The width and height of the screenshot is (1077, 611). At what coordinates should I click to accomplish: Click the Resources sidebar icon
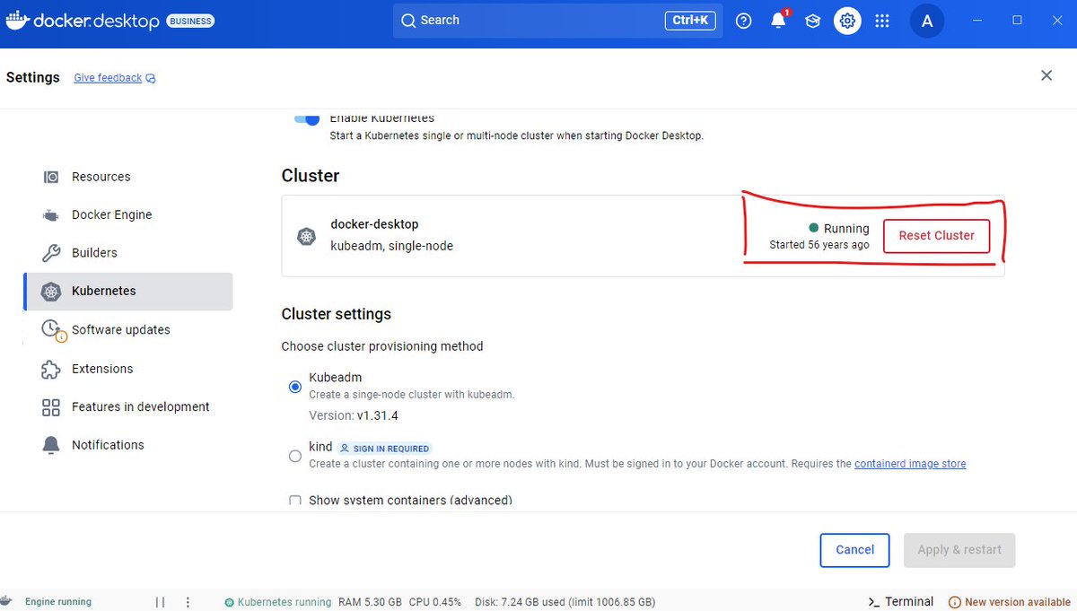pyautogui.click(x=51, y=177)
